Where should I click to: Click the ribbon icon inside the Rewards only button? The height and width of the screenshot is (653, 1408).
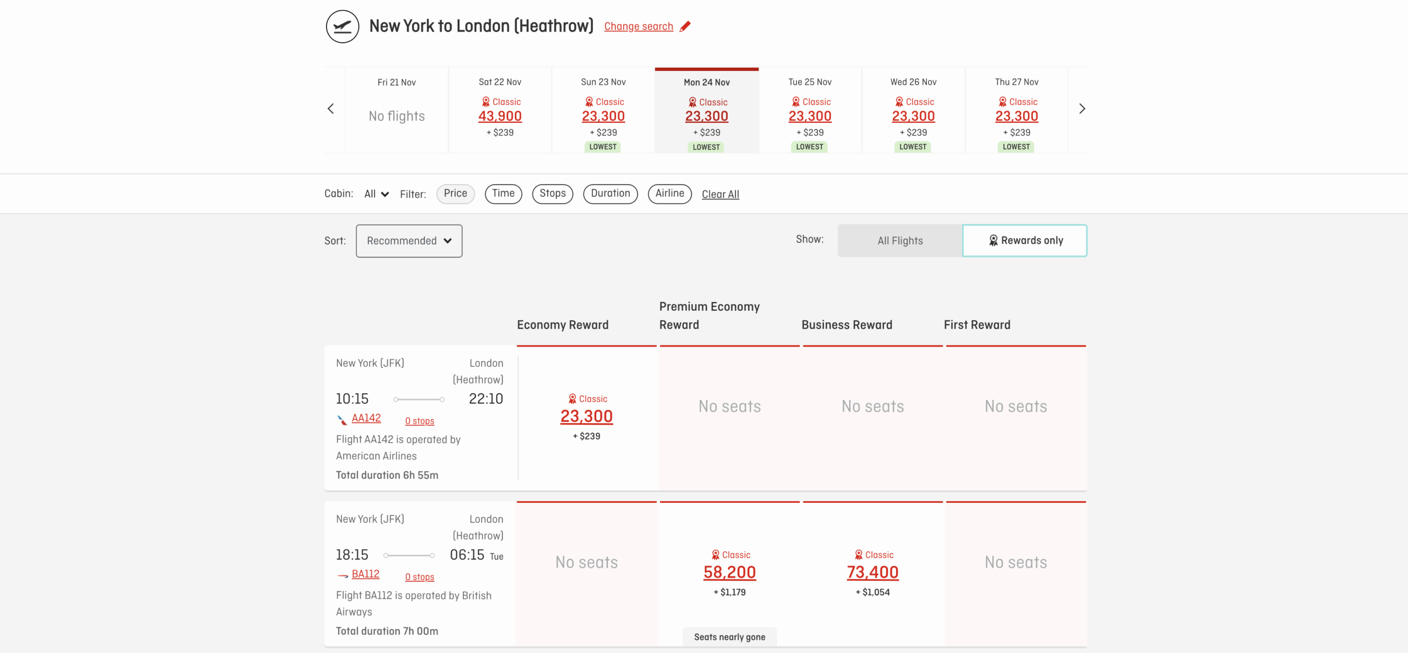[993, 240]
